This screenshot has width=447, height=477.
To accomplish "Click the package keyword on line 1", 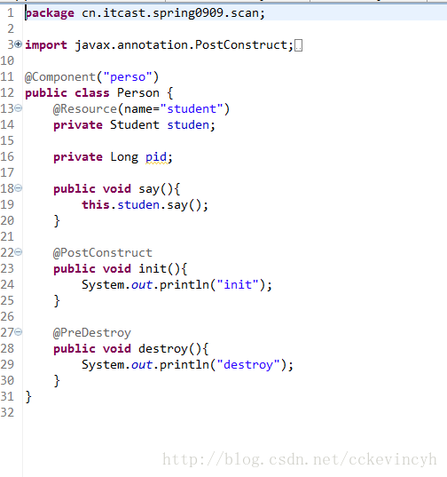I will [x=50, y=13].
